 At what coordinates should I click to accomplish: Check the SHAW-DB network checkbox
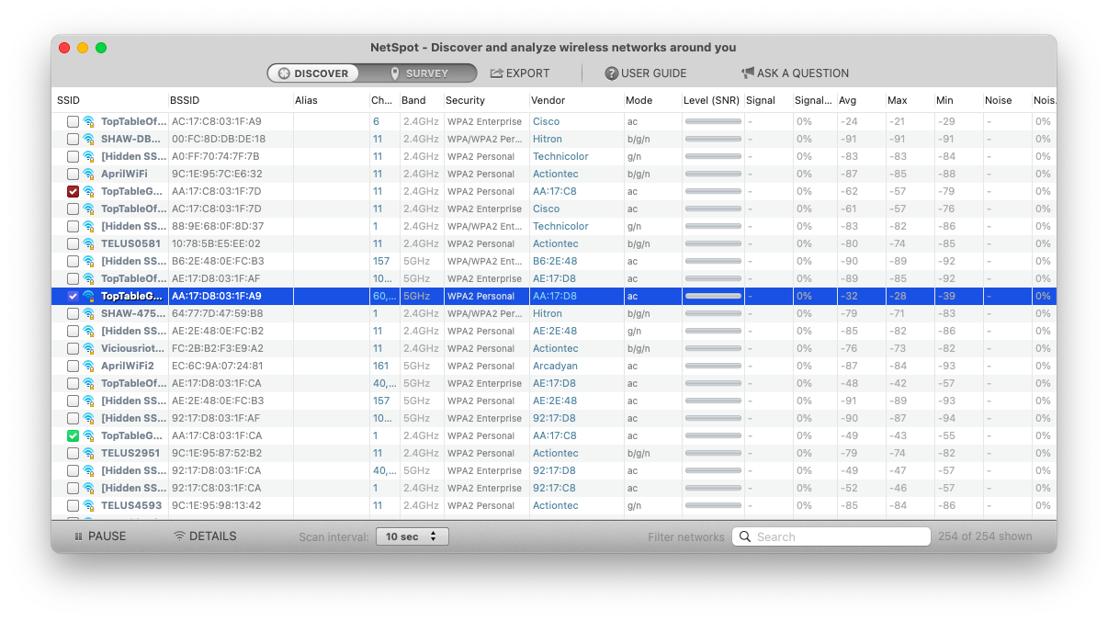pos(73,139)
